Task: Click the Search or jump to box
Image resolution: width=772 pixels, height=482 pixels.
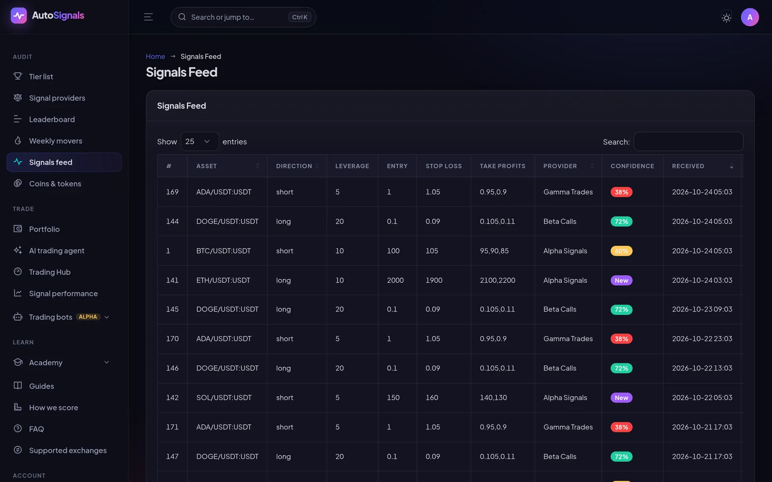Action: click(x=243, y=17)
